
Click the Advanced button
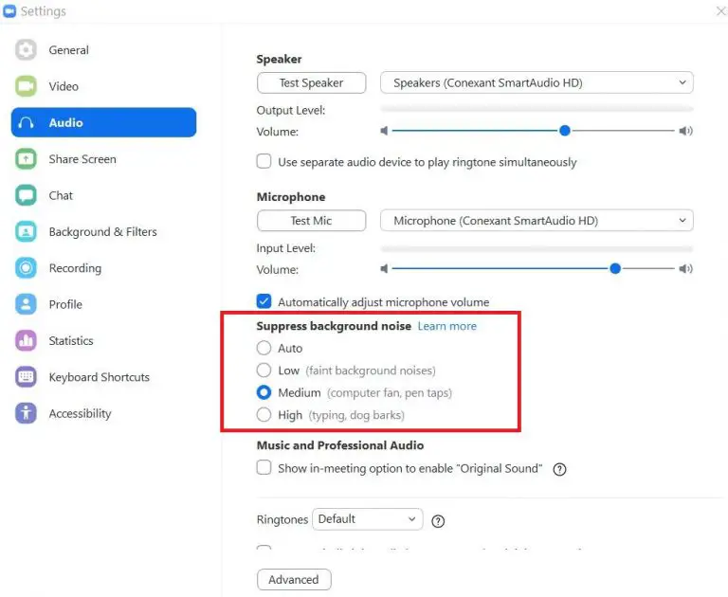(x=294, y=579)
